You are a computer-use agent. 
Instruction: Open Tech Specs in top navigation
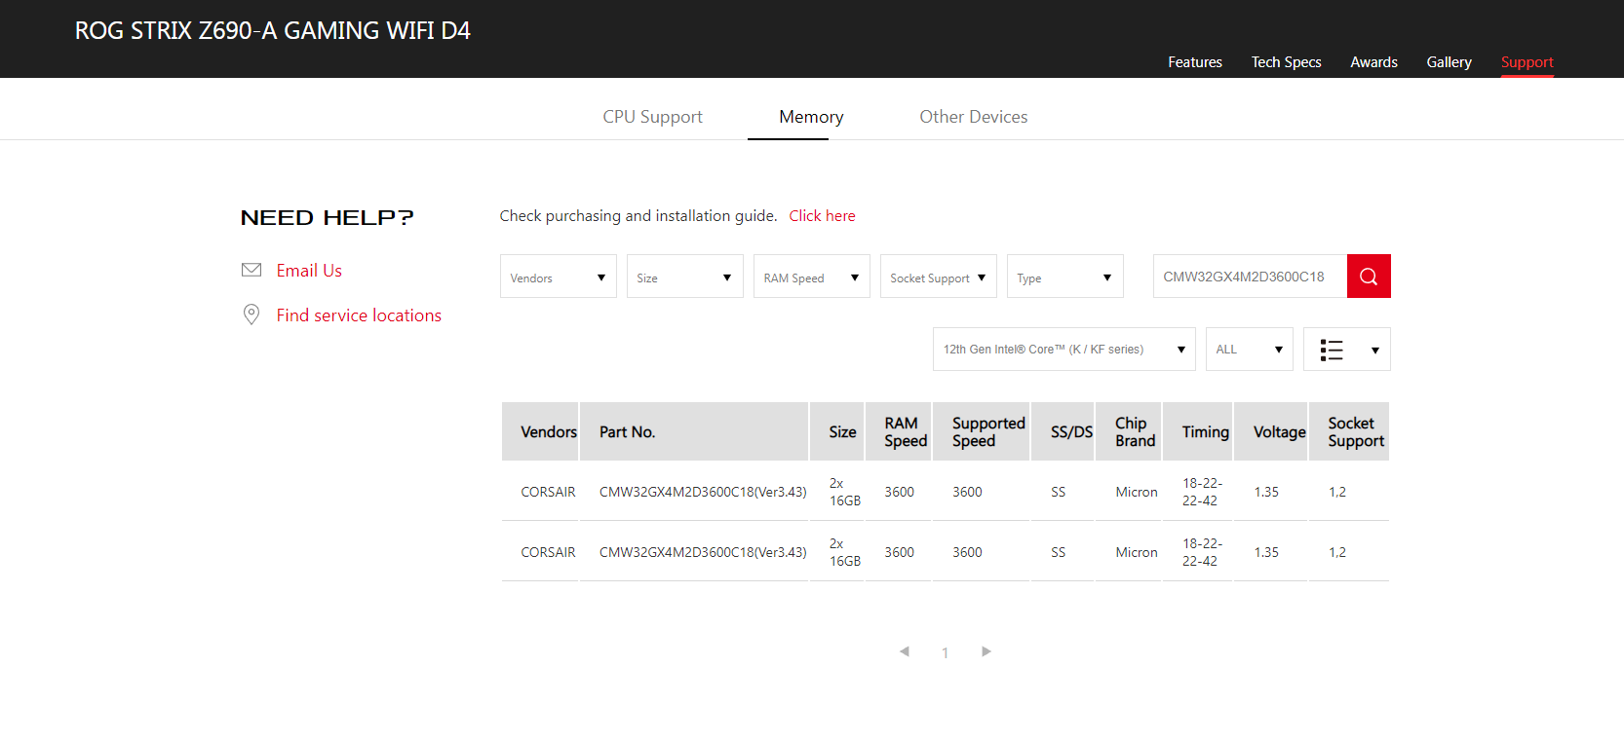[1286, 62]
